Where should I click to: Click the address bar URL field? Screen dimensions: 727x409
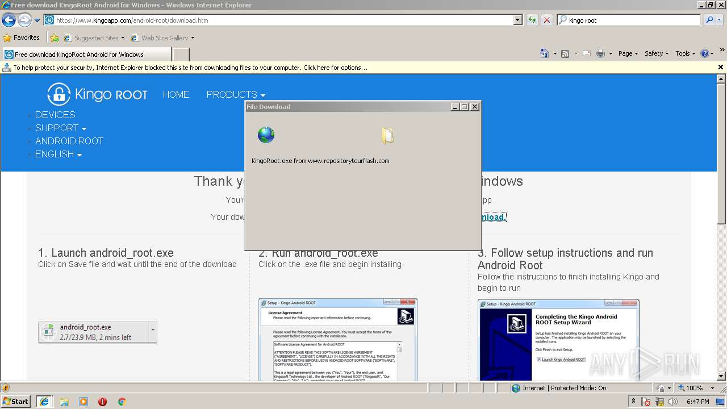[278, 20]
